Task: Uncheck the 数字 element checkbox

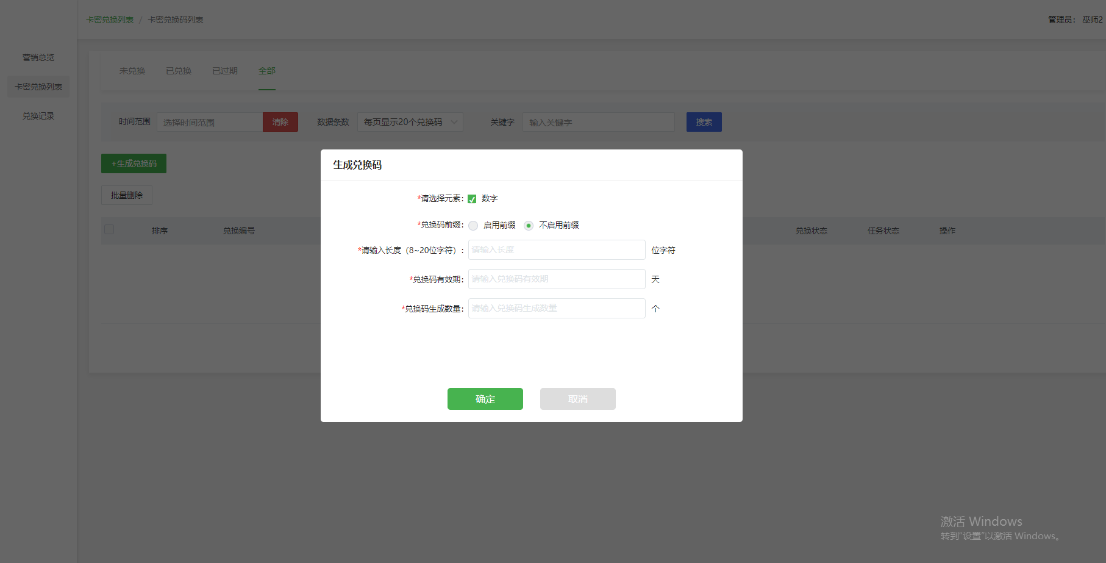Action: point(472,199)
